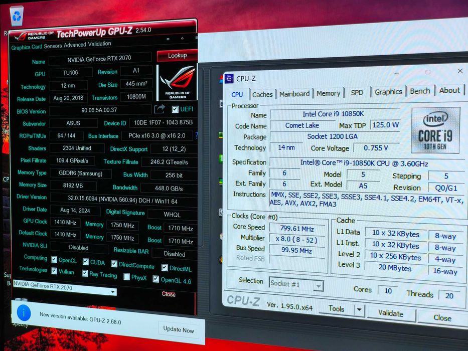Screen dimensions: 468x351
Task: Toggle the OpenGL 4.6 checkbox
Action: point(156,279)
